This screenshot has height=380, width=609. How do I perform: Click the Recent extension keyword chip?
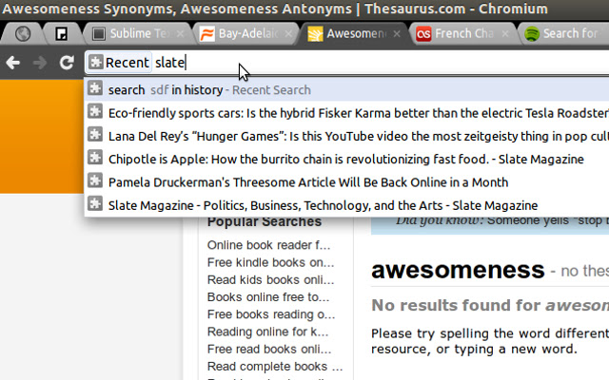[119, 63]
